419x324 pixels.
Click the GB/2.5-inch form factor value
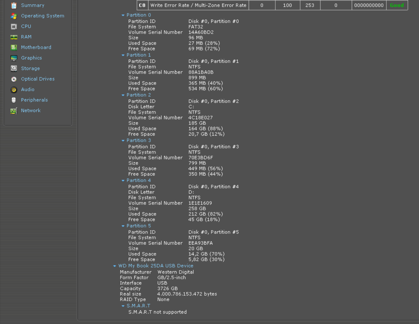(x=172, y=278)
